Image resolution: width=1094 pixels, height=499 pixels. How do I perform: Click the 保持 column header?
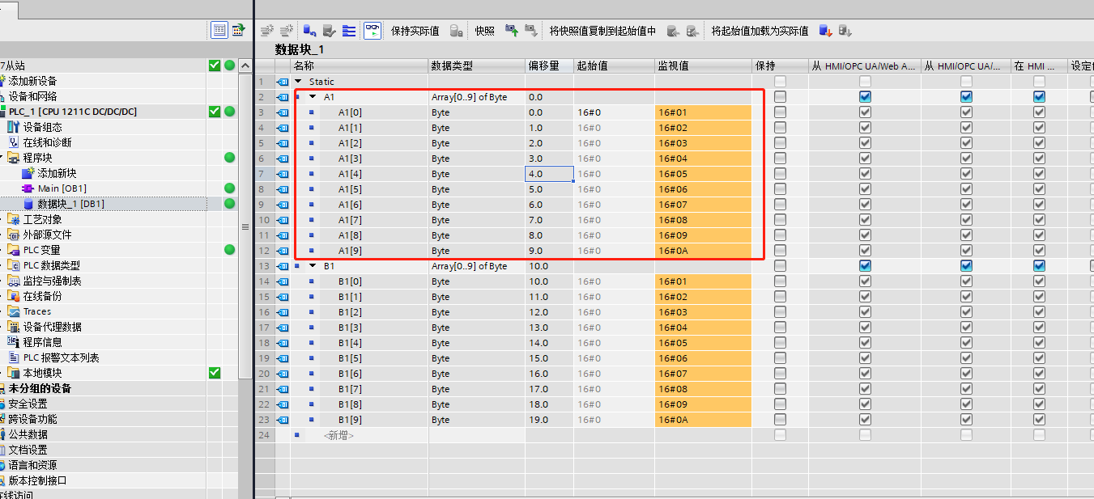coord(780,66)
